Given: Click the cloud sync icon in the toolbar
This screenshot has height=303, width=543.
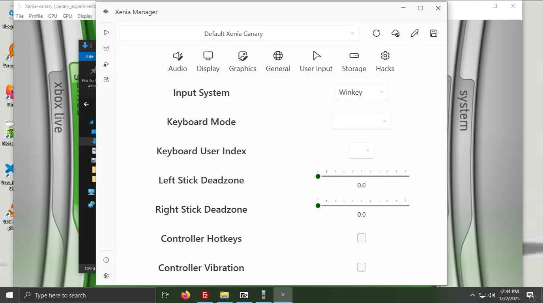Looking at the screenshot, I should click(395, 34).
